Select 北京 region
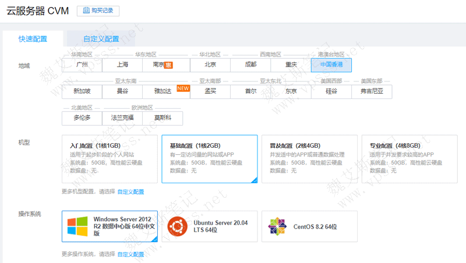Screen dimensions: 466x263 [x=210, y=65]
